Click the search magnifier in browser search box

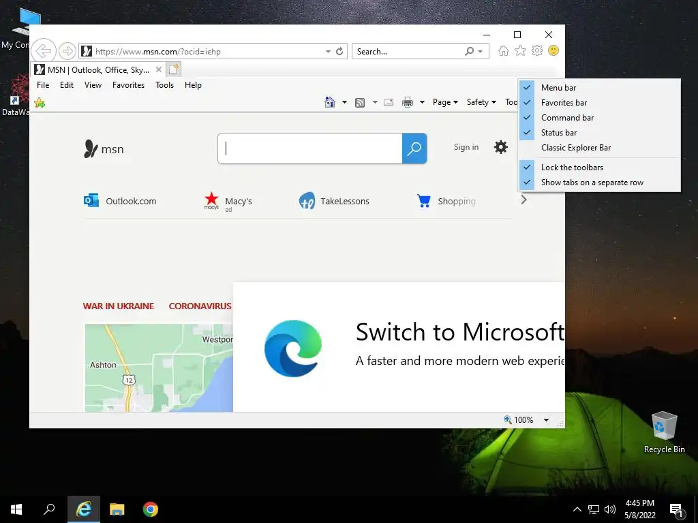pos(469,51)
